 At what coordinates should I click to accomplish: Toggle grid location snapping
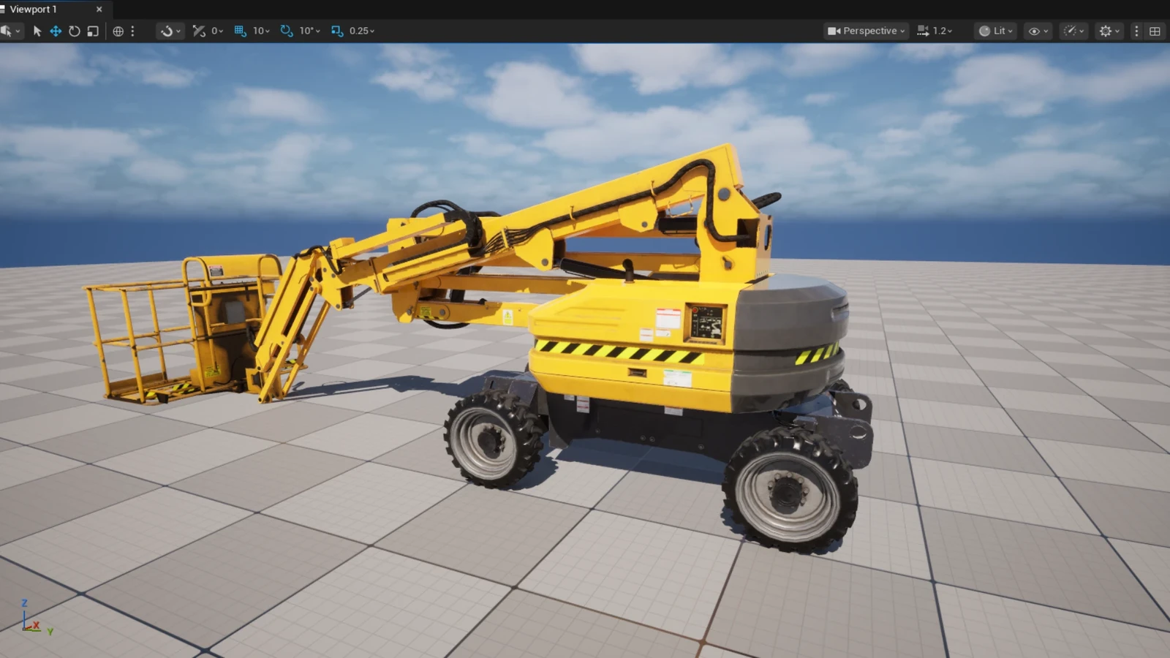click(240, 31)
